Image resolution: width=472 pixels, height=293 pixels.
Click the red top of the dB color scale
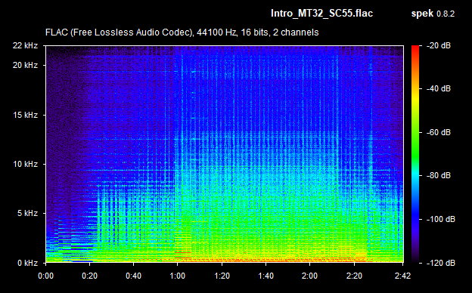(415, 48)
